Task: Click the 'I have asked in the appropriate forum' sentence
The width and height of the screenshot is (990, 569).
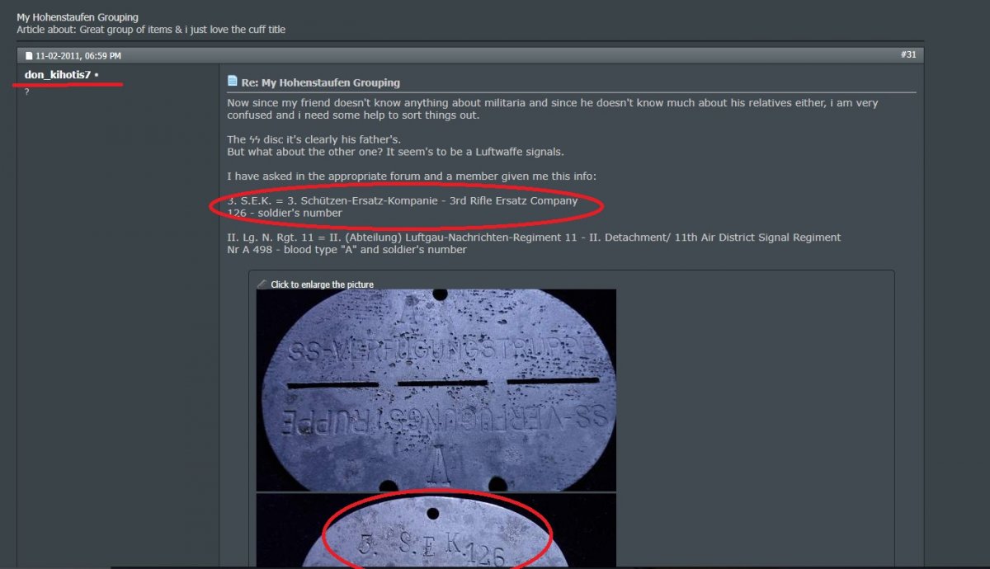Action: click(x=411, y=176)
